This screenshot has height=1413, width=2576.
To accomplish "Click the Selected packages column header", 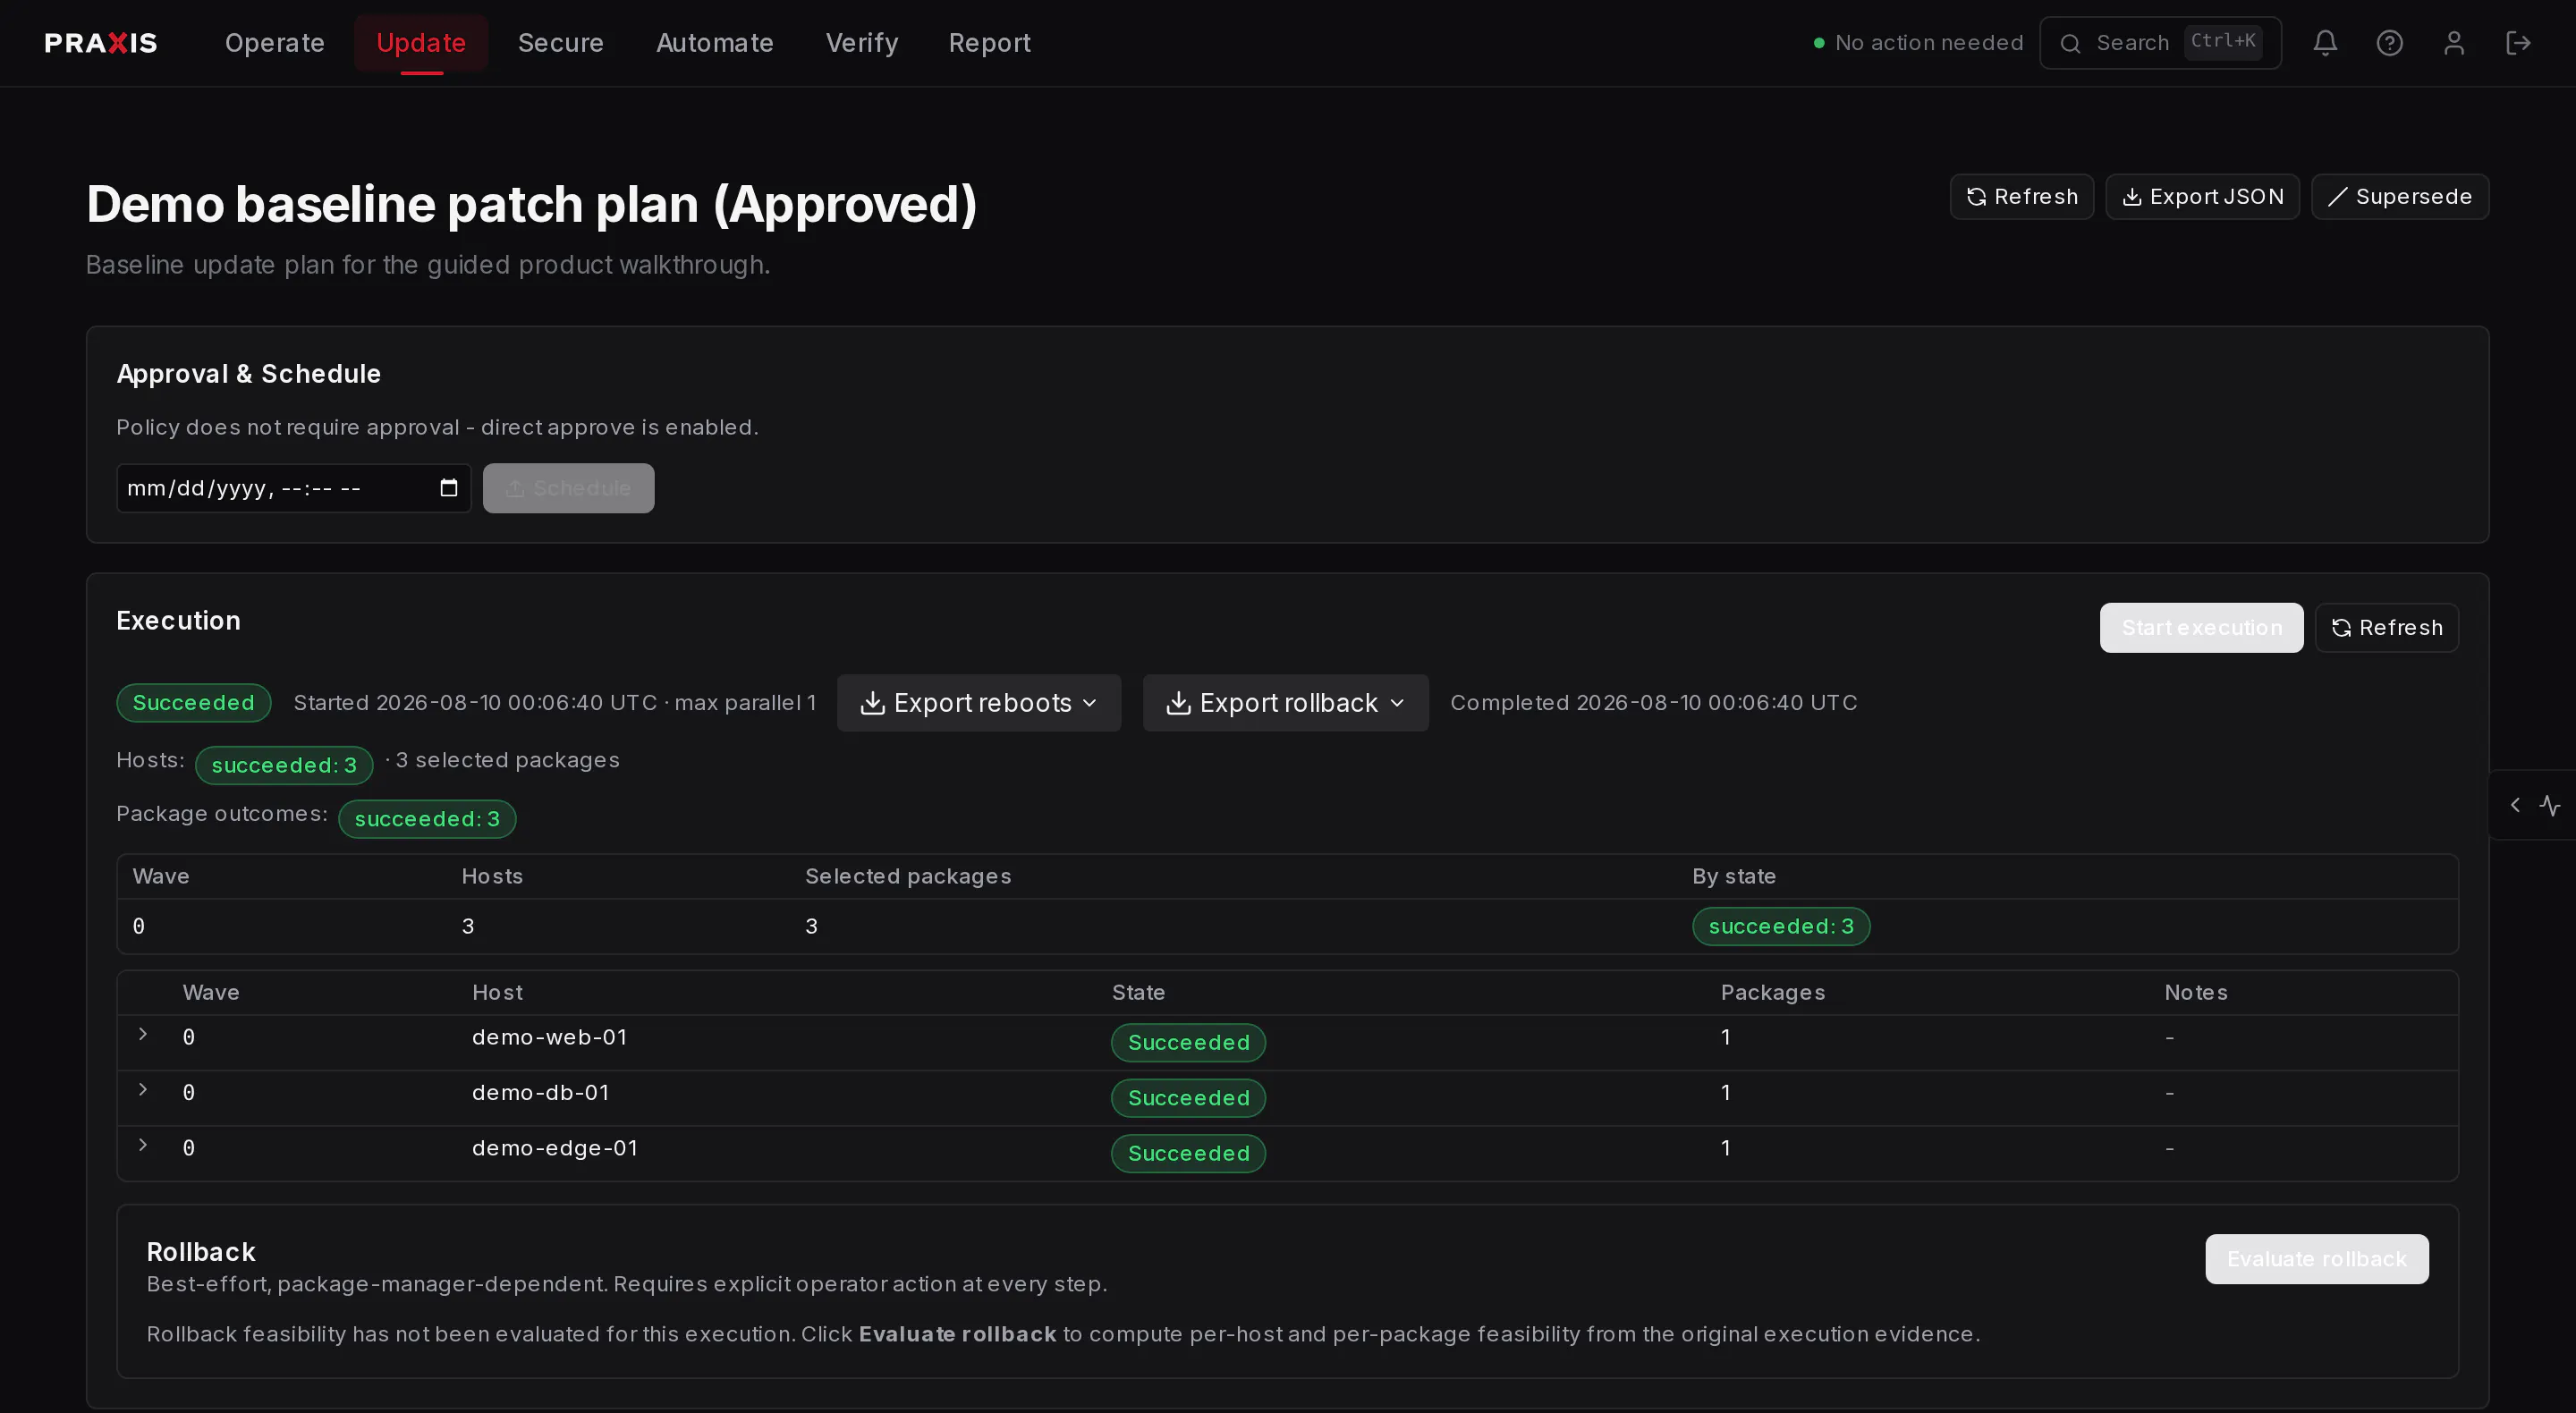I will (x=908, y=876).
